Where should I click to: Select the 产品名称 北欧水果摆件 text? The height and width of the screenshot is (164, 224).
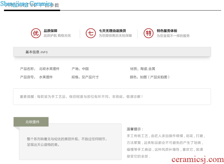coord(40,69)
